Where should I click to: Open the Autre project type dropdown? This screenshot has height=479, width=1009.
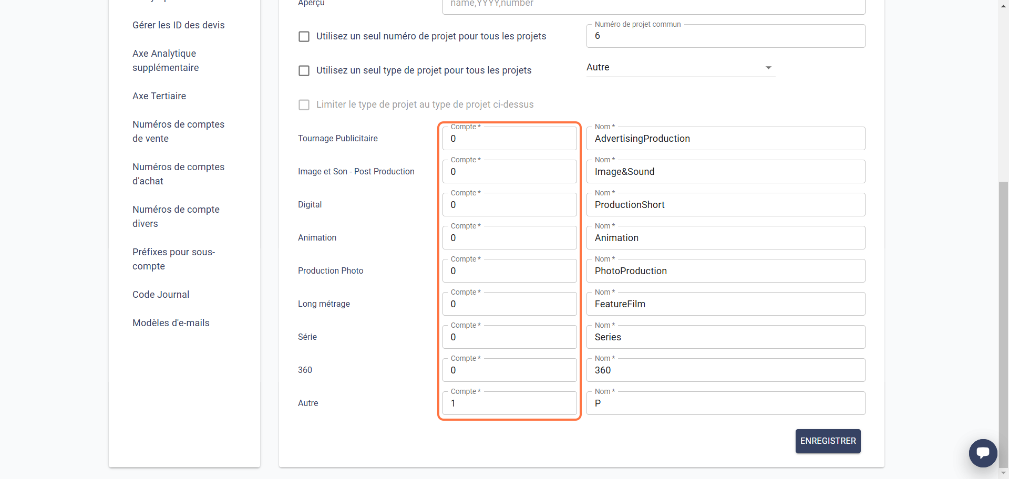point(681,67)
